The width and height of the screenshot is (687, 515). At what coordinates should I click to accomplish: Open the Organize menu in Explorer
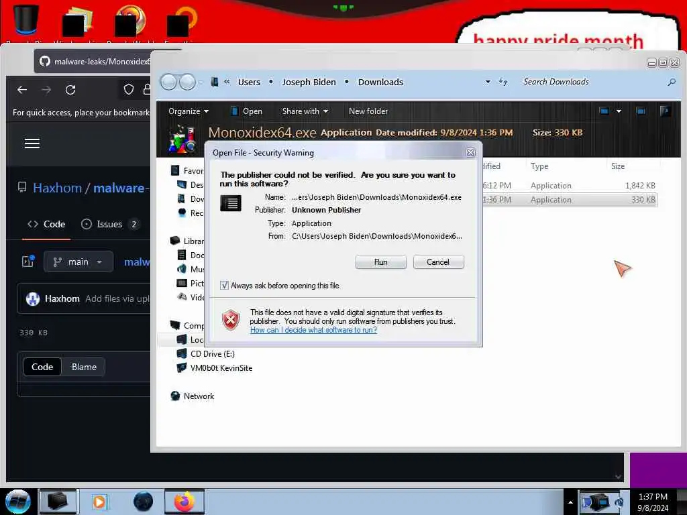(189, 111)
